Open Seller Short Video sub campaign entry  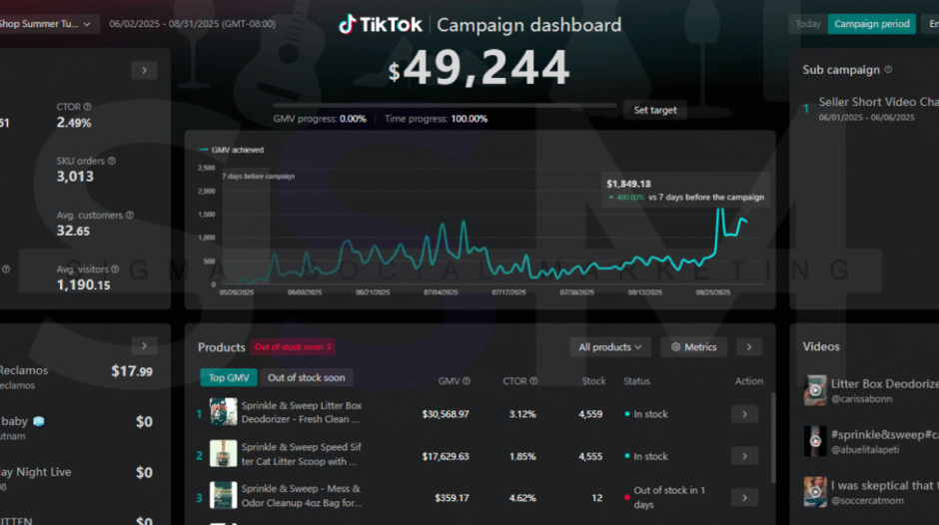(x=871, y=109)
